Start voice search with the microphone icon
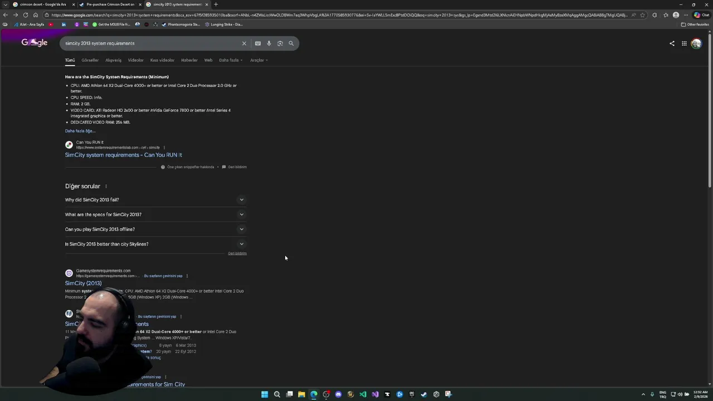 (x=269, y=43)
